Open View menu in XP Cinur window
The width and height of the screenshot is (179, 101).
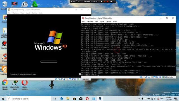[x=22, y=13]
